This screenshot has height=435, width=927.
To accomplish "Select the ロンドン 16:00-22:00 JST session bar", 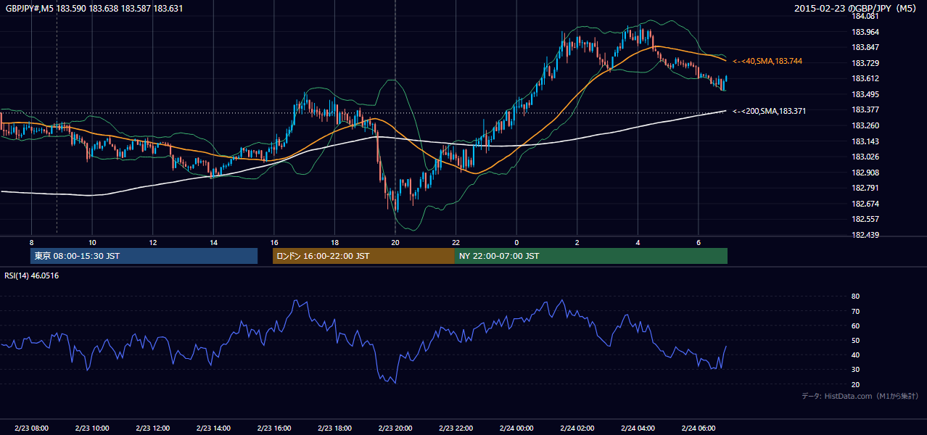I will click(363, 256).
